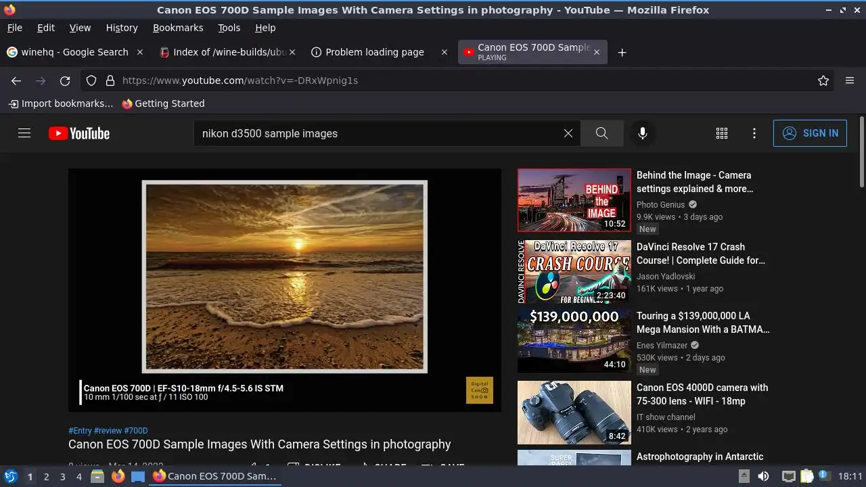Click the SIGN IN button
The height and width of the screenshot is (487, 866).
(x=810, y=133)
